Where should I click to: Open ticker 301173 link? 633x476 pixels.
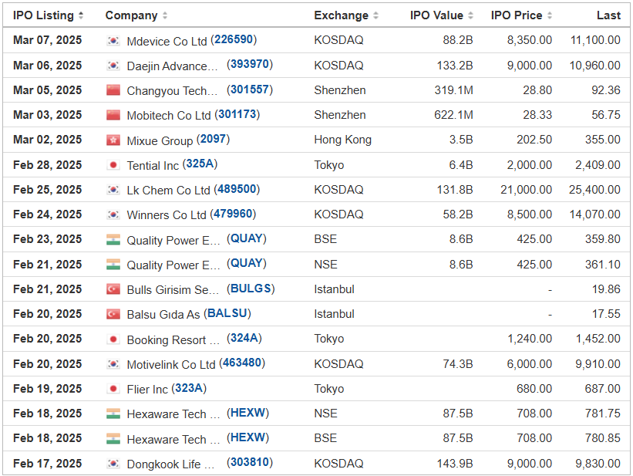click(237, 114)
